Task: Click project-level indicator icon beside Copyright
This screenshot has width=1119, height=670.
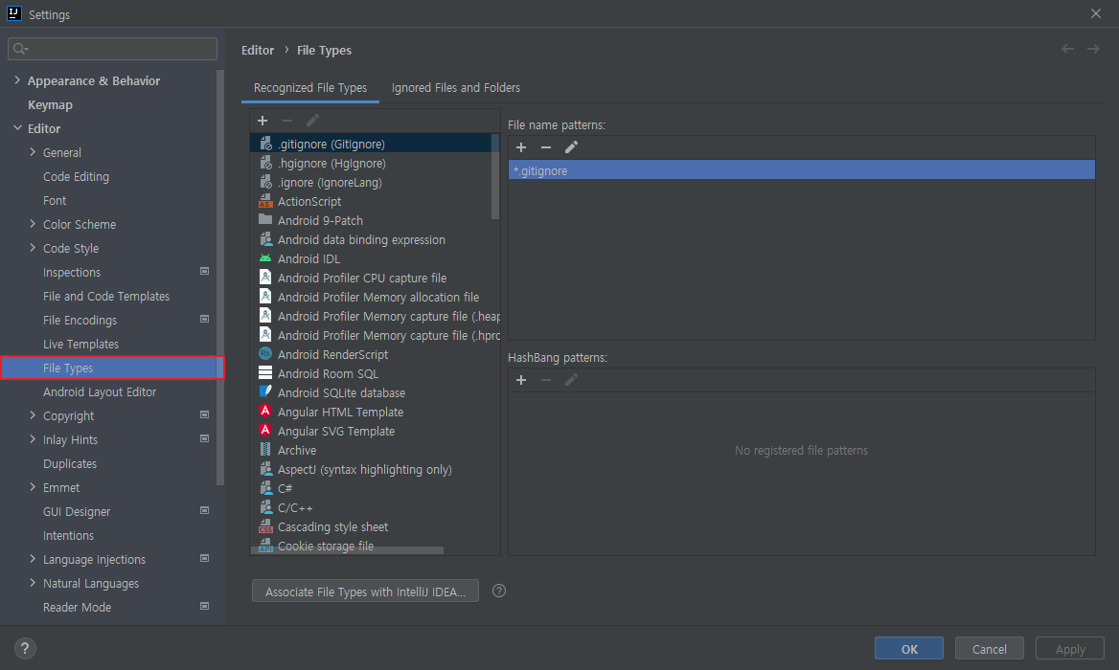Action: 205,414
